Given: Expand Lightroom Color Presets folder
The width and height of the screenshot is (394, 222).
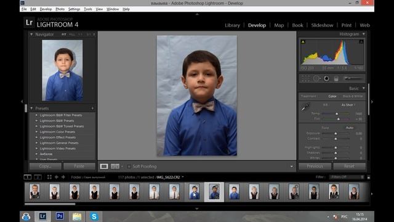Looking at the screenshot, I should [x=36, y=131].
